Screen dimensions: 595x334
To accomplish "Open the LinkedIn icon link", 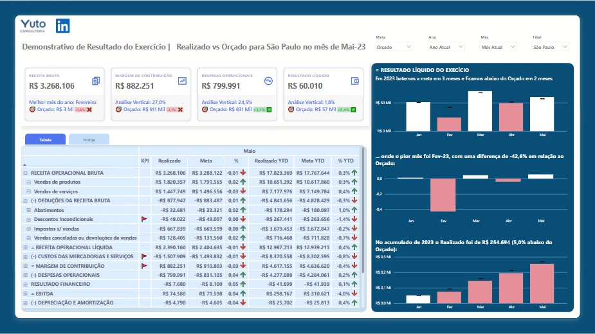I will (x=62, y=26).
